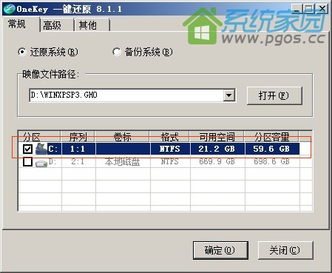Image resolution: width=332 pixels, height=273 pixels.
Task: Click the 698.6 GB capacity cell
Action: tap(272, 162)
